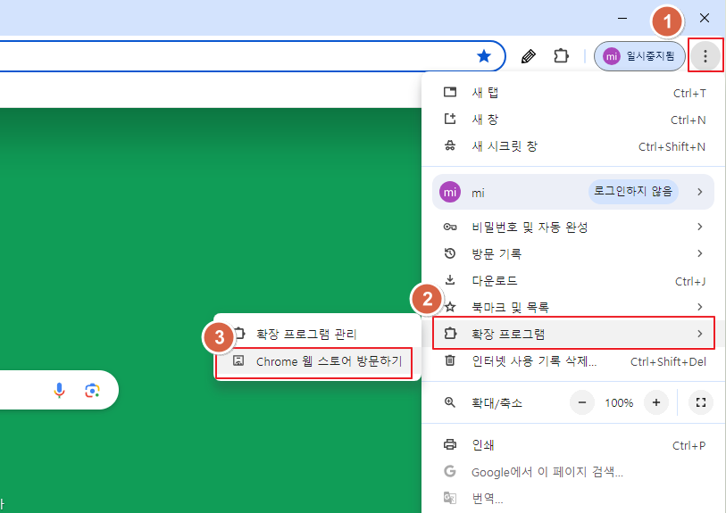Open 방문 기록 submenu
Screen dimensions: 726x513
(574, 253)
